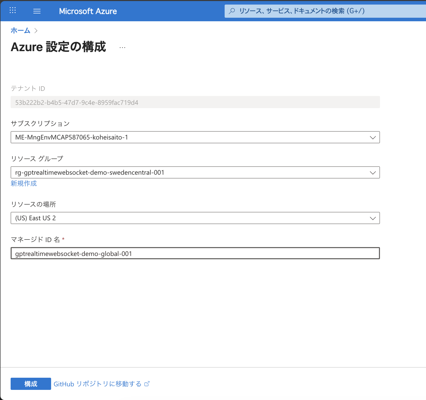Click the サブスクリプション label
The image size is (426, 400).
click(x=40, y=123)
